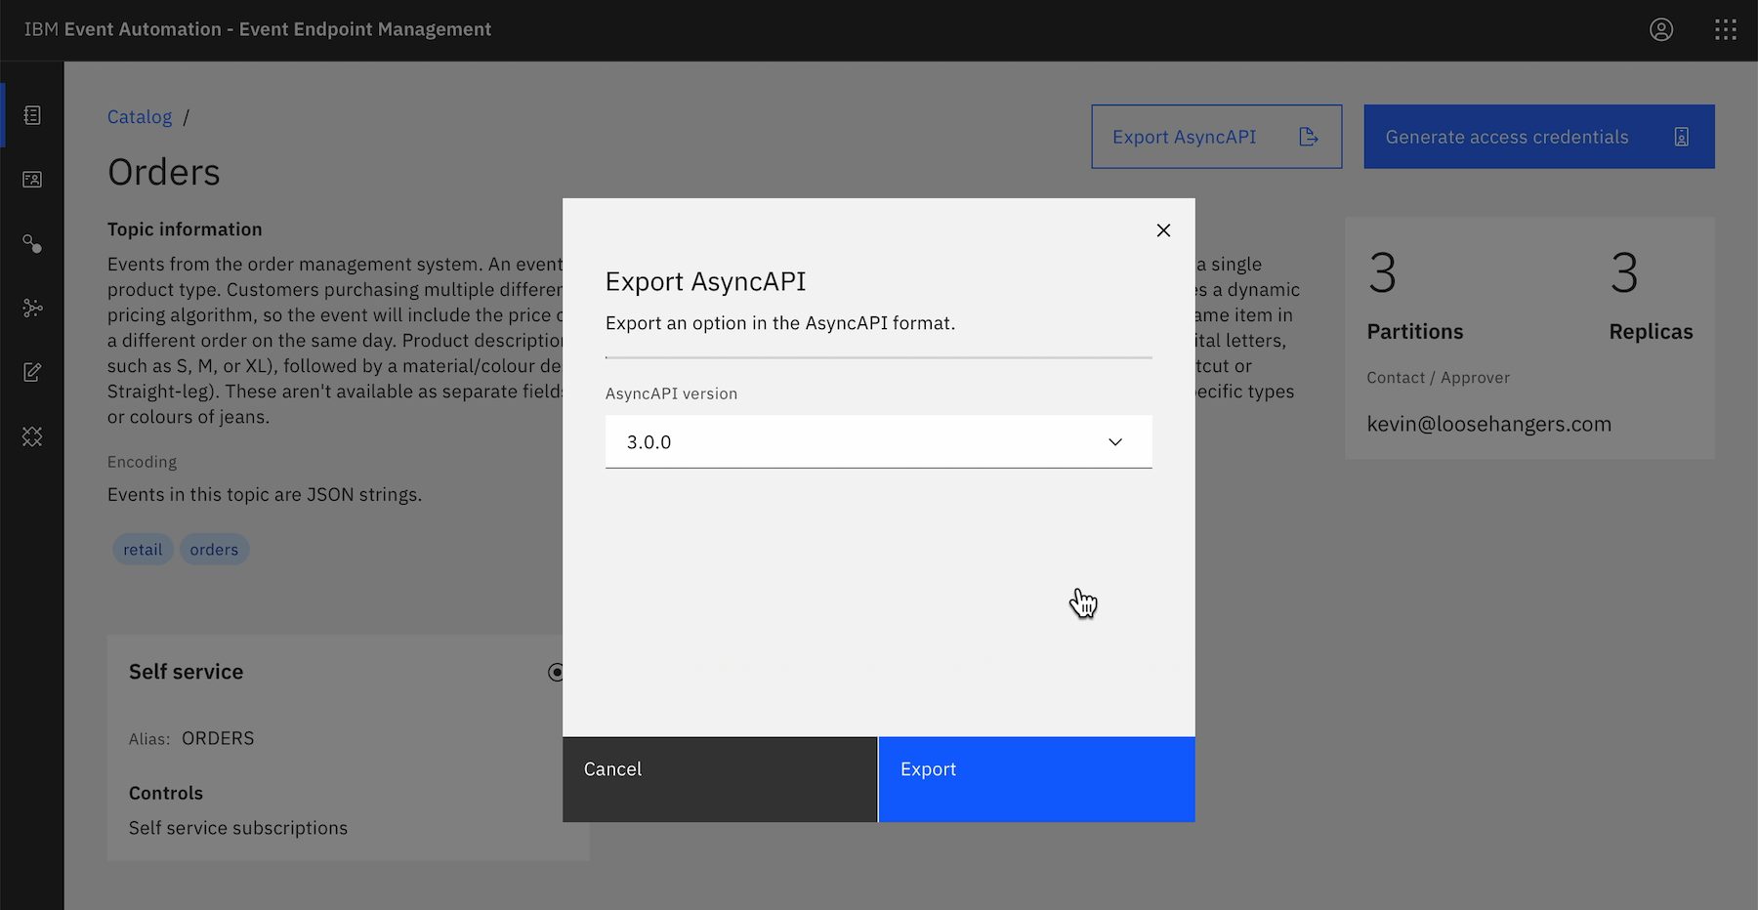Image resolution: width=1758 pixels, height=910 pixels.
Task: Click the pencil edit sidebar icon
Action: coord(32,372)
